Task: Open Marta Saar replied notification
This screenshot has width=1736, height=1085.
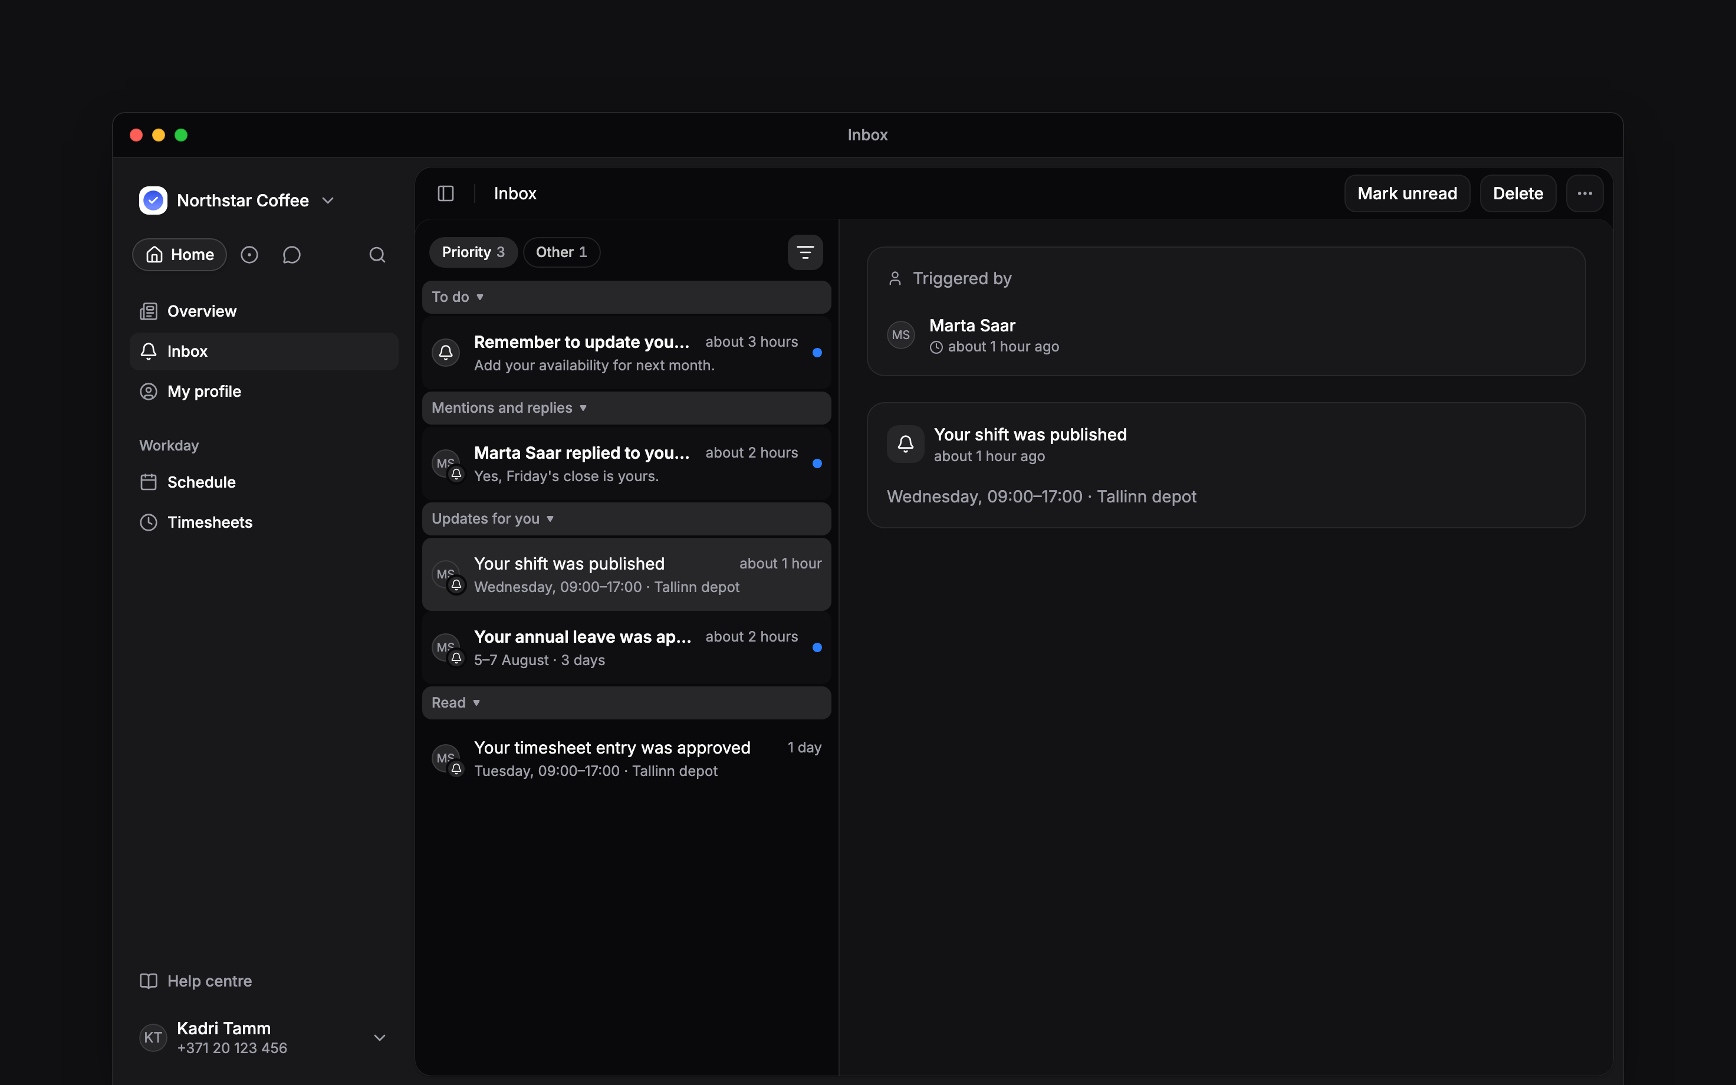Action: 626,464
